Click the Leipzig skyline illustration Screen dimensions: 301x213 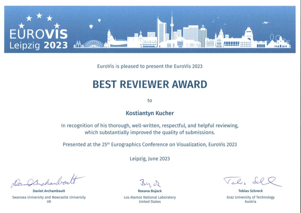(182, 30)
